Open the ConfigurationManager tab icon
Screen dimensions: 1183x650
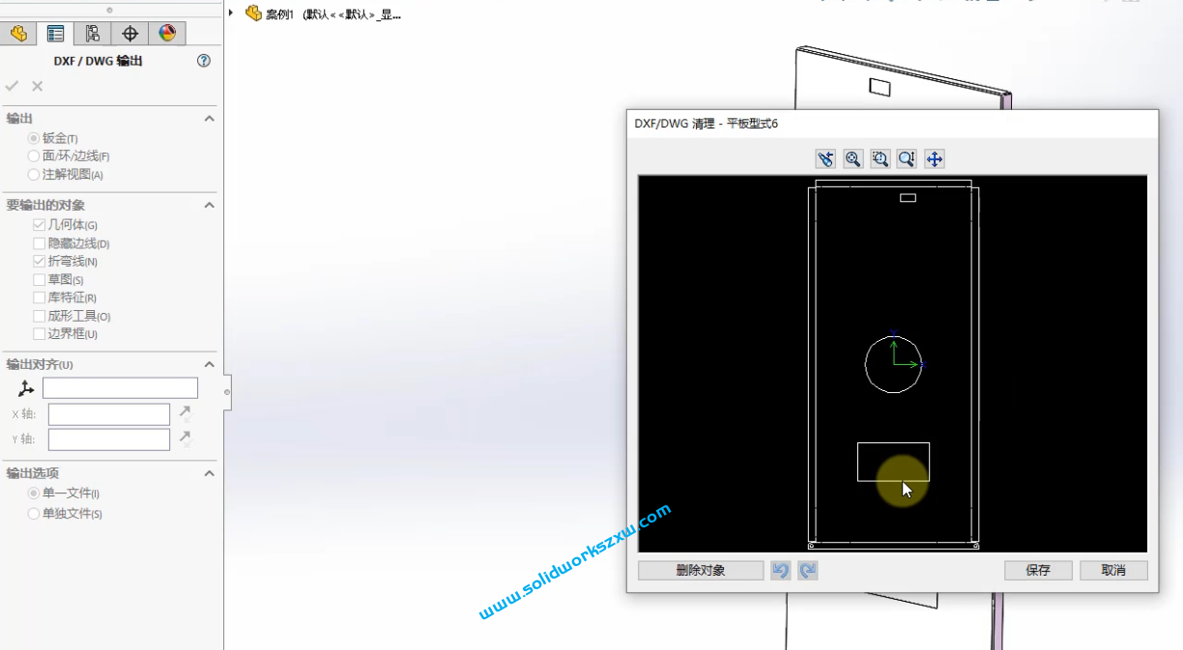pos(92,32)
